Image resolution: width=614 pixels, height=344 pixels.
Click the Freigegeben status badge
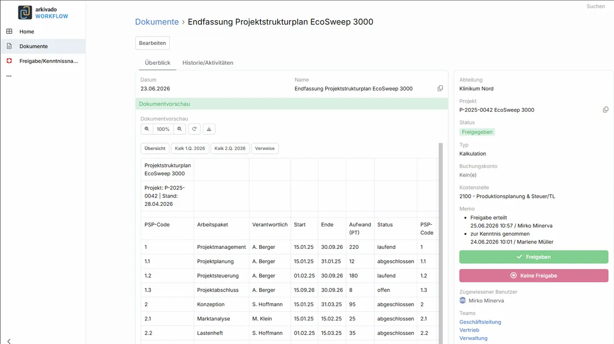pos(477,132)
